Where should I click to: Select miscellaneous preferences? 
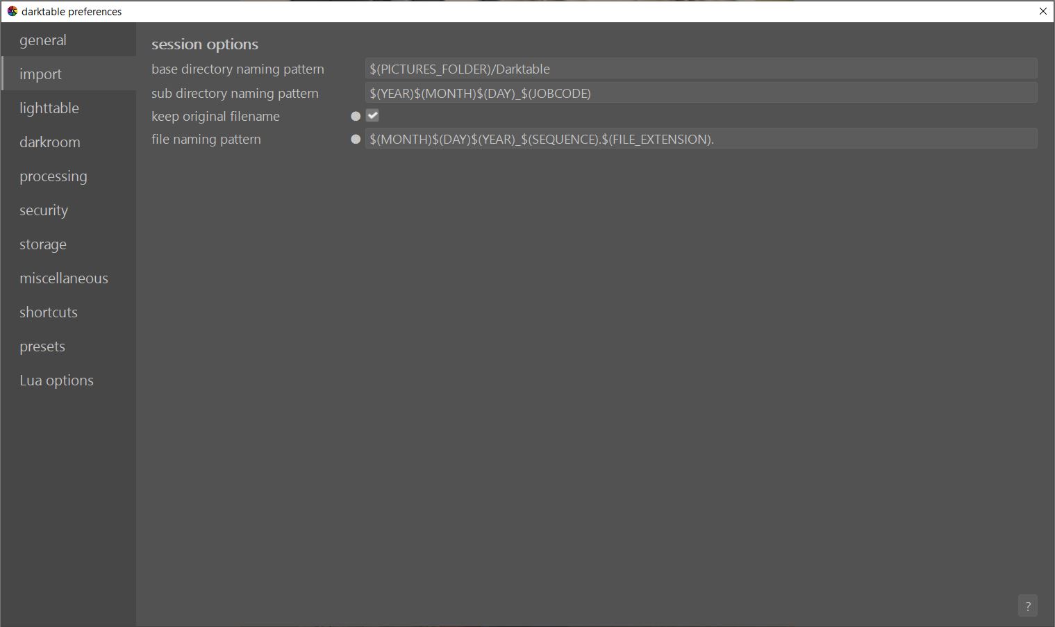click(68, 278)
